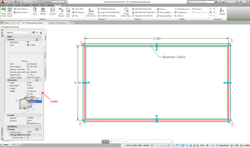Collapse the General properties section

point(40,40)
